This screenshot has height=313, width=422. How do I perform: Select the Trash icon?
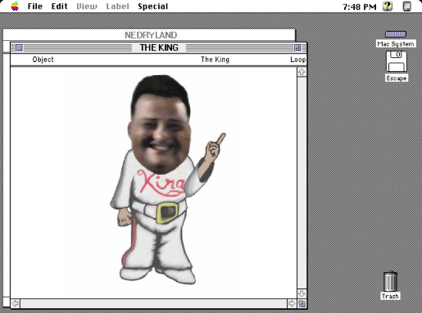tap(390, 281)
